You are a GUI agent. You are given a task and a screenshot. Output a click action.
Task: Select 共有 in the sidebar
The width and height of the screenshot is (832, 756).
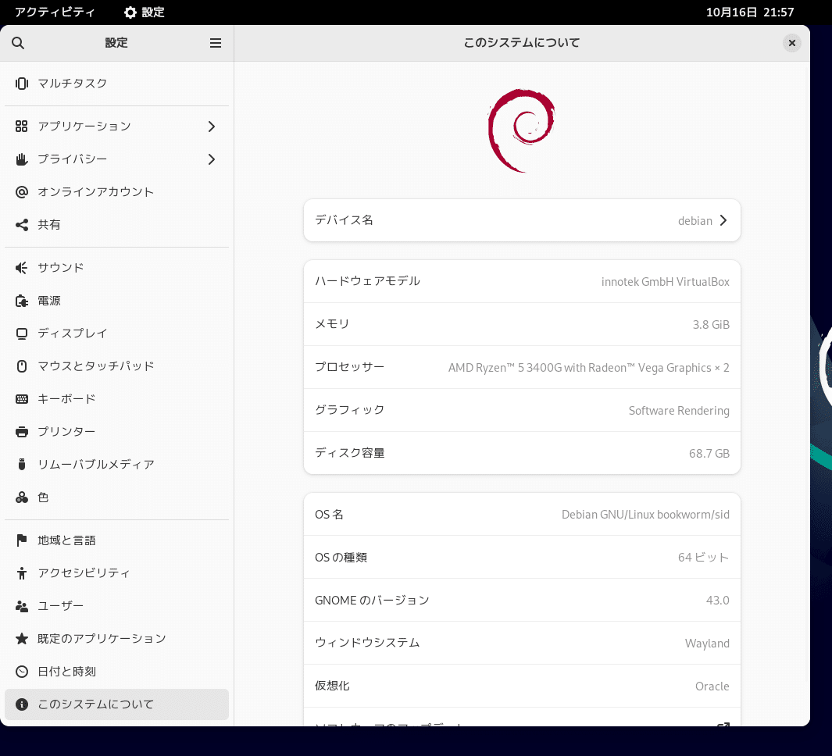116,225
